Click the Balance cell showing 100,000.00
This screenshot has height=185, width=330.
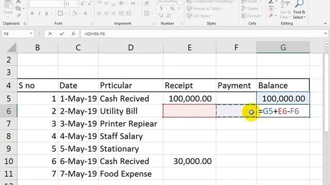[283, 98]
